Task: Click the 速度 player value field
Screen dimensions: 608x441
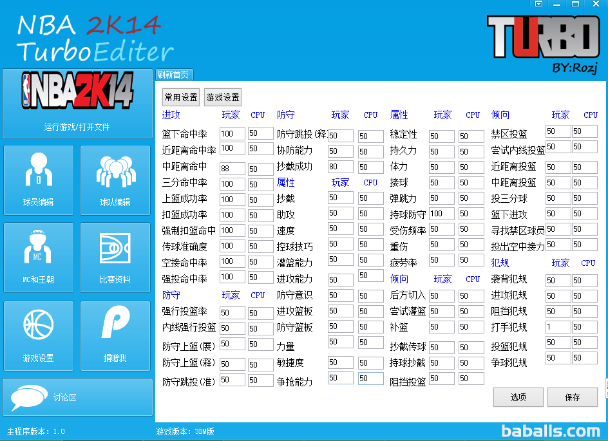Action: click(x=341, y=229)
